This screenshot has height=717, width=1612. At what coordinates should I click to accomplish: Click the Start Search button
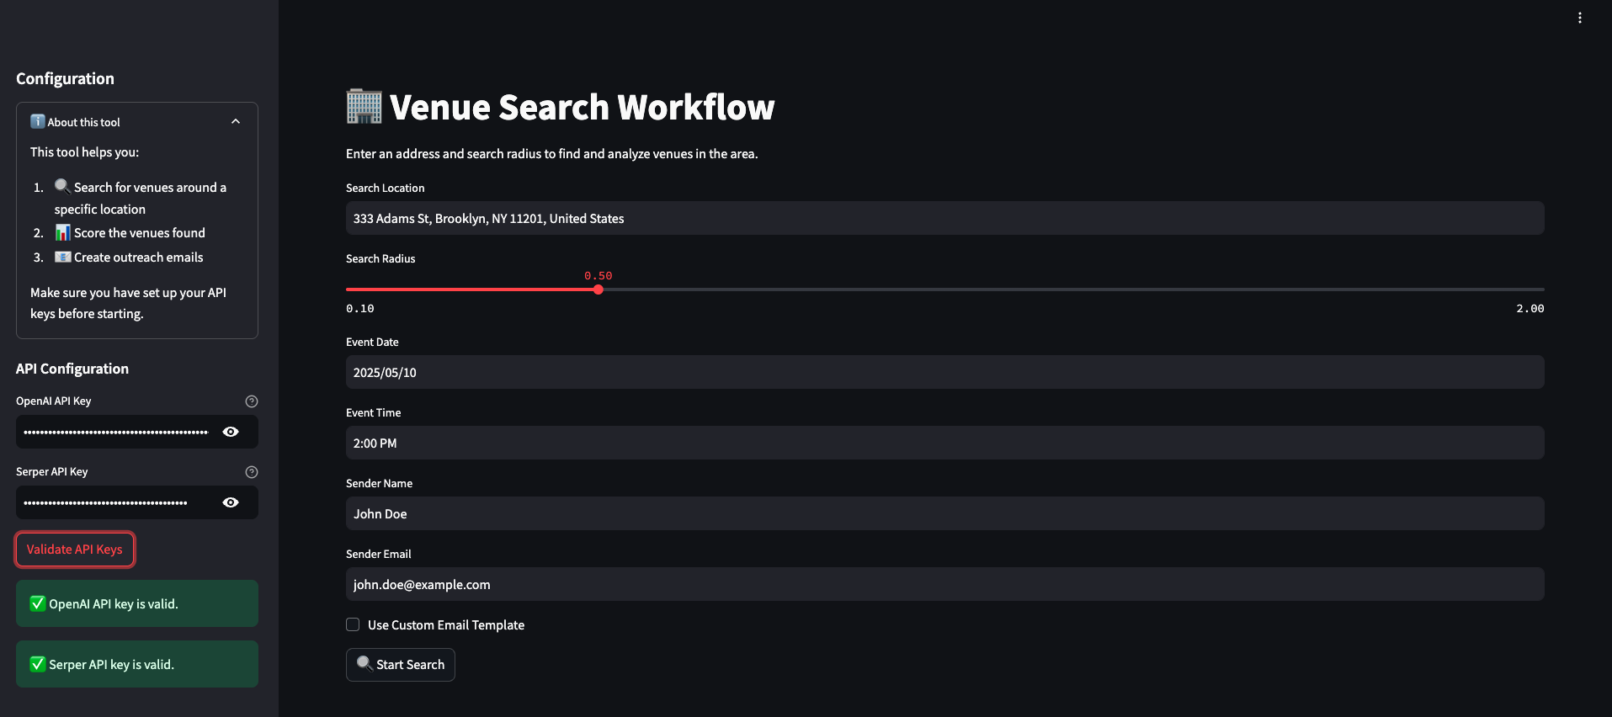[x=401, y=665]
